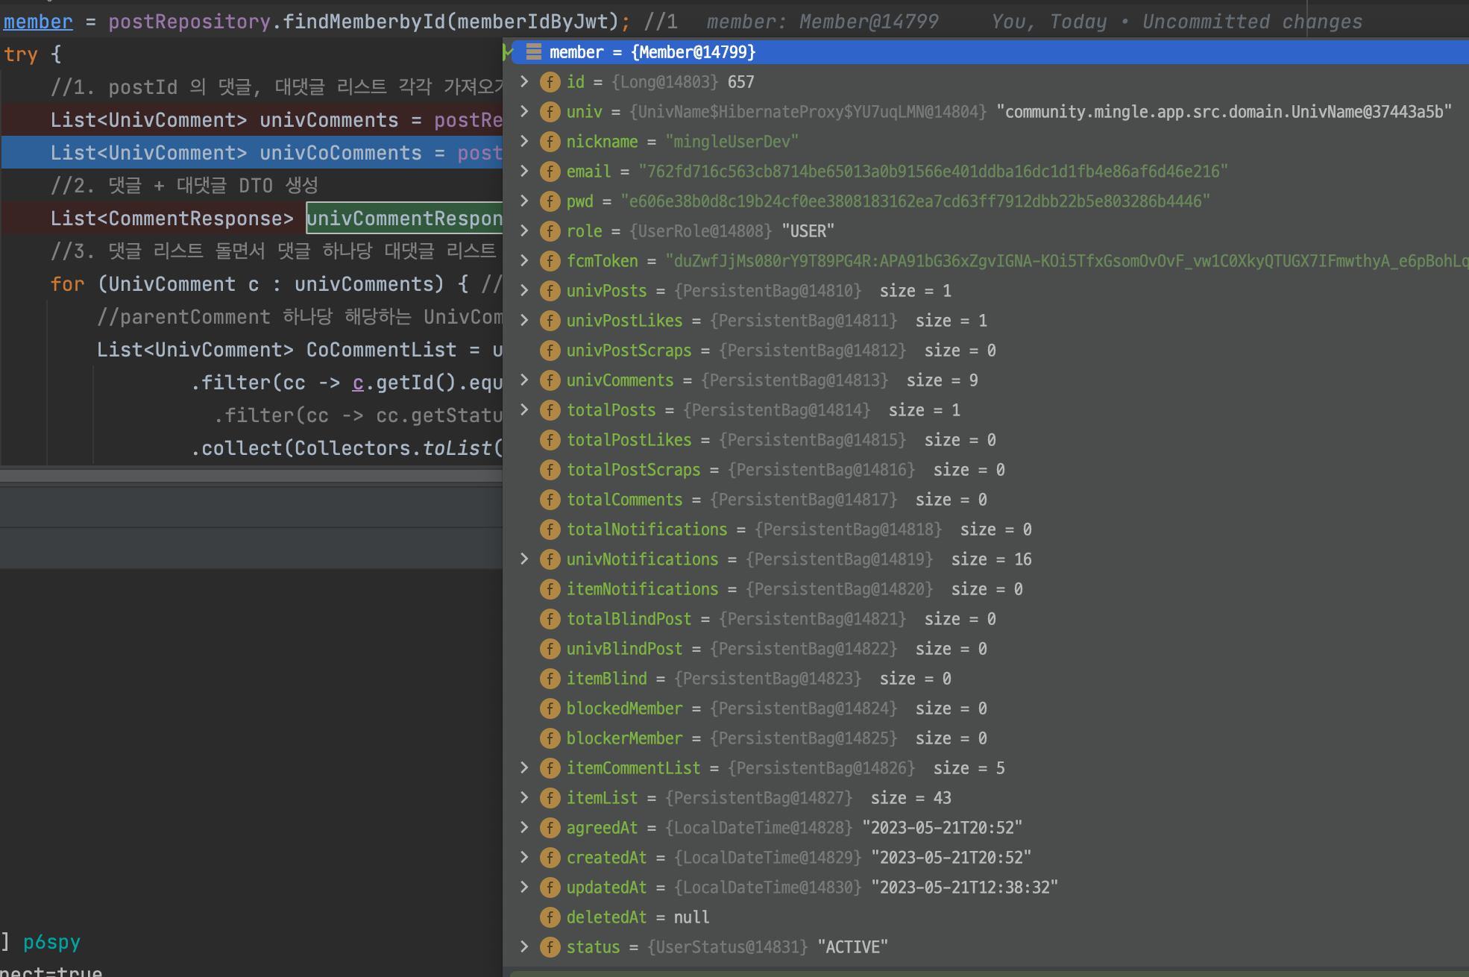Click the field icon next to itemNotifications
Viewport: 1469px width, 977px height.
coord(550,589)
